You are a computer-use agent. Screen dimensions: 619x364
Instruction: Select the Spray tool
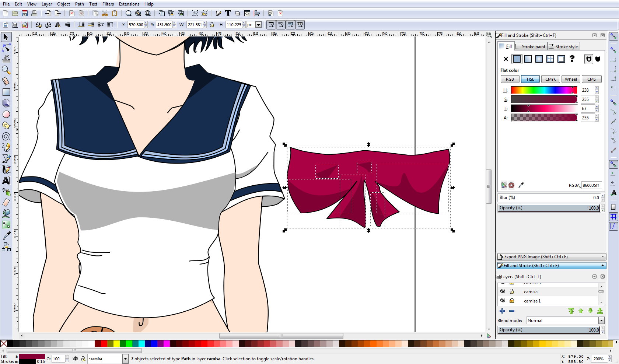(6, 192)
